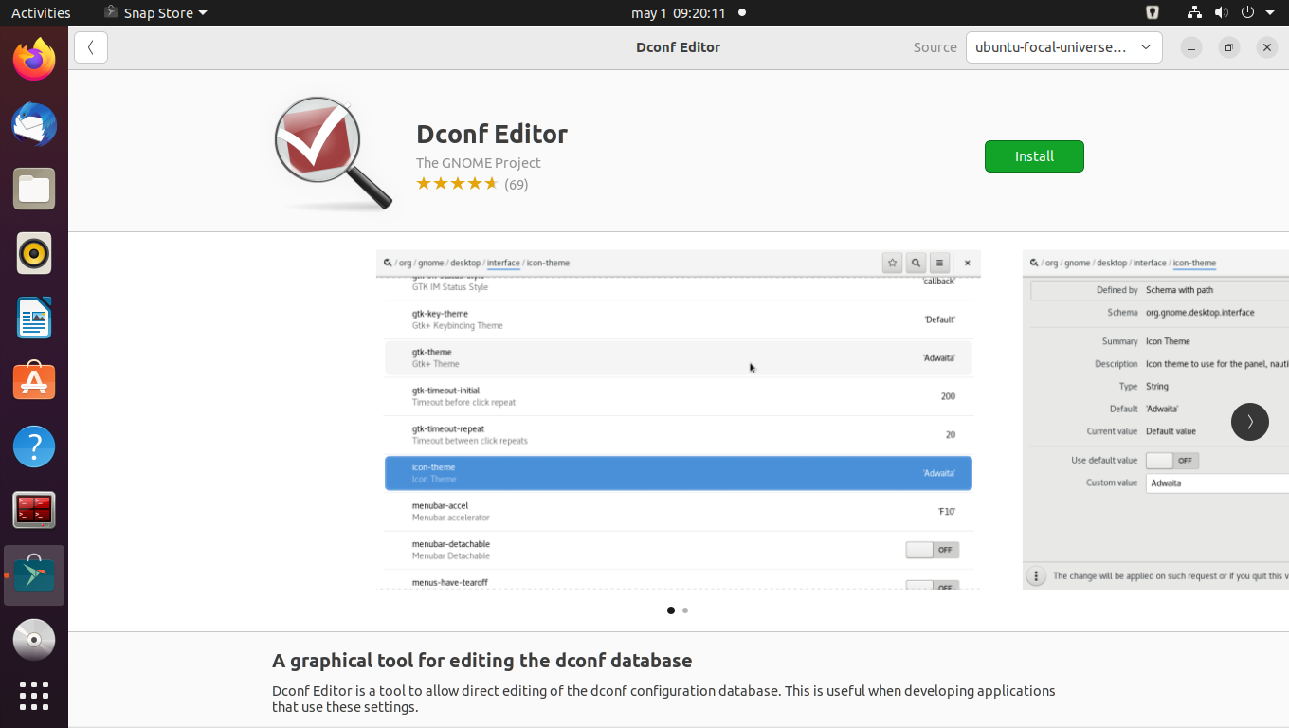Viewport: 1289px width, 728px height.
Task: Show the next screenshot with the round arrow
Action: (1249, 422)
